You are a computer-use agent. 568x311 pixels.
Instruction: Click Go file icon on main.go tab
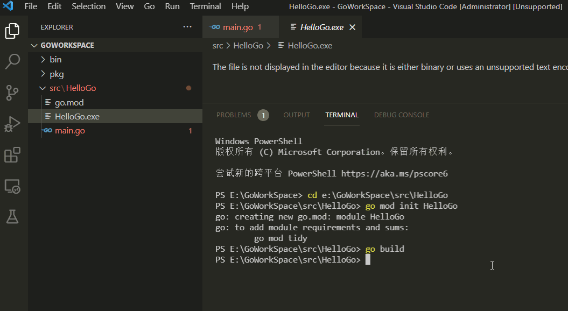[x=215, y=27]
